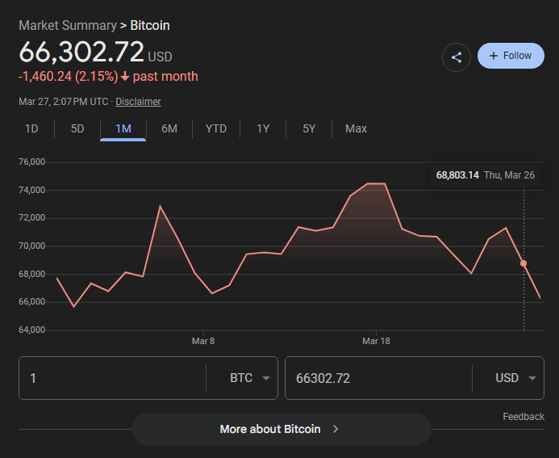Focus the BTC amount field showing 1
The height and width of the screenshot is (458, 559).
[112, 378]
